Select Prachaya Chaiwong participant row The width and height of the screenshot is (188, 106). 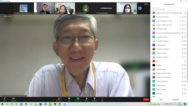coord(169,81)
